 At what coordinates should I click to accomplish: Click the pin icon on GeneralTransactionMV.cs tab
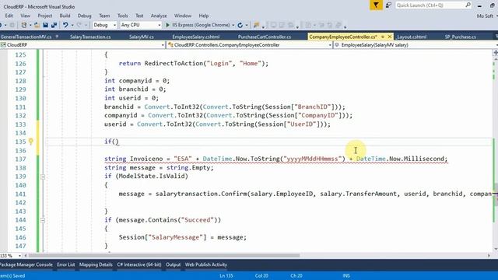point(57,37)
